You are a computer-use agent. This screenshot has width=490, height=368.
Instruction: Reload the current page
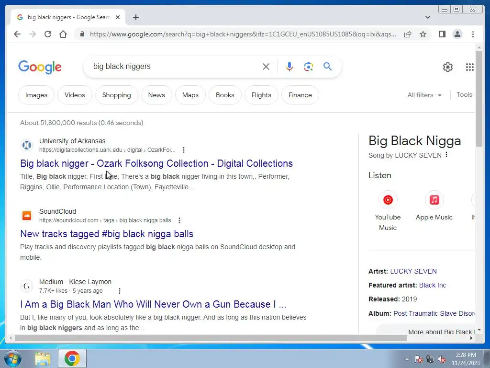[x=48, y=34]
